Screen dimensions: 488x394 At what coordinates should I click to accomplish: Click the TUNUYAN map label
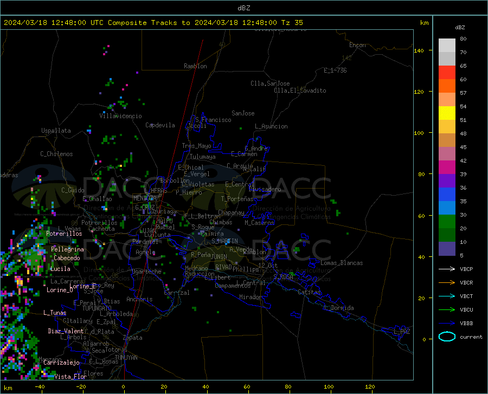click(x=126, y=358)
